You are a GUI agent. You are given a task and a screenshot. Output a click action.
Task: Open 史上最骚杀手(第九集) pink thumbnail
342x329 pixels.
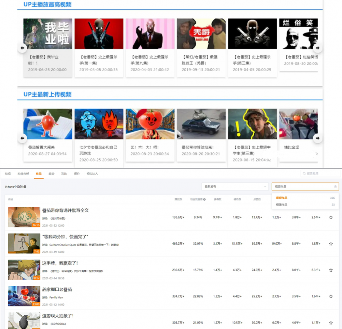pos(150,34)
